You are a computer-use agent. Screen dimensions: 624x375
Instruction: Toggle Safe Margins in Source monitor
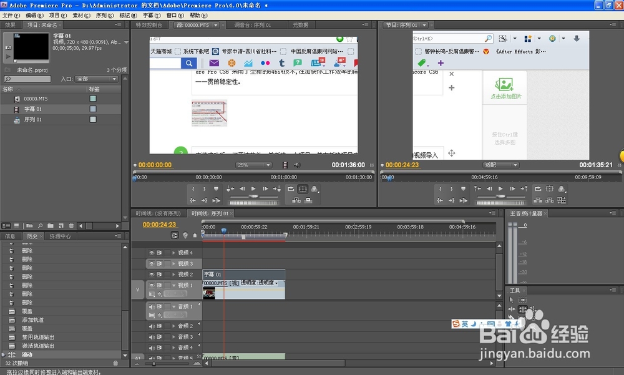pyautogui.click(x=303, y=189)
